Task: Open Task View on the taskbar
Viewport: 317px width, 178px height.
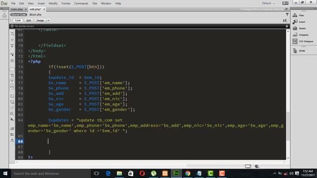Action: coord(97,174)
